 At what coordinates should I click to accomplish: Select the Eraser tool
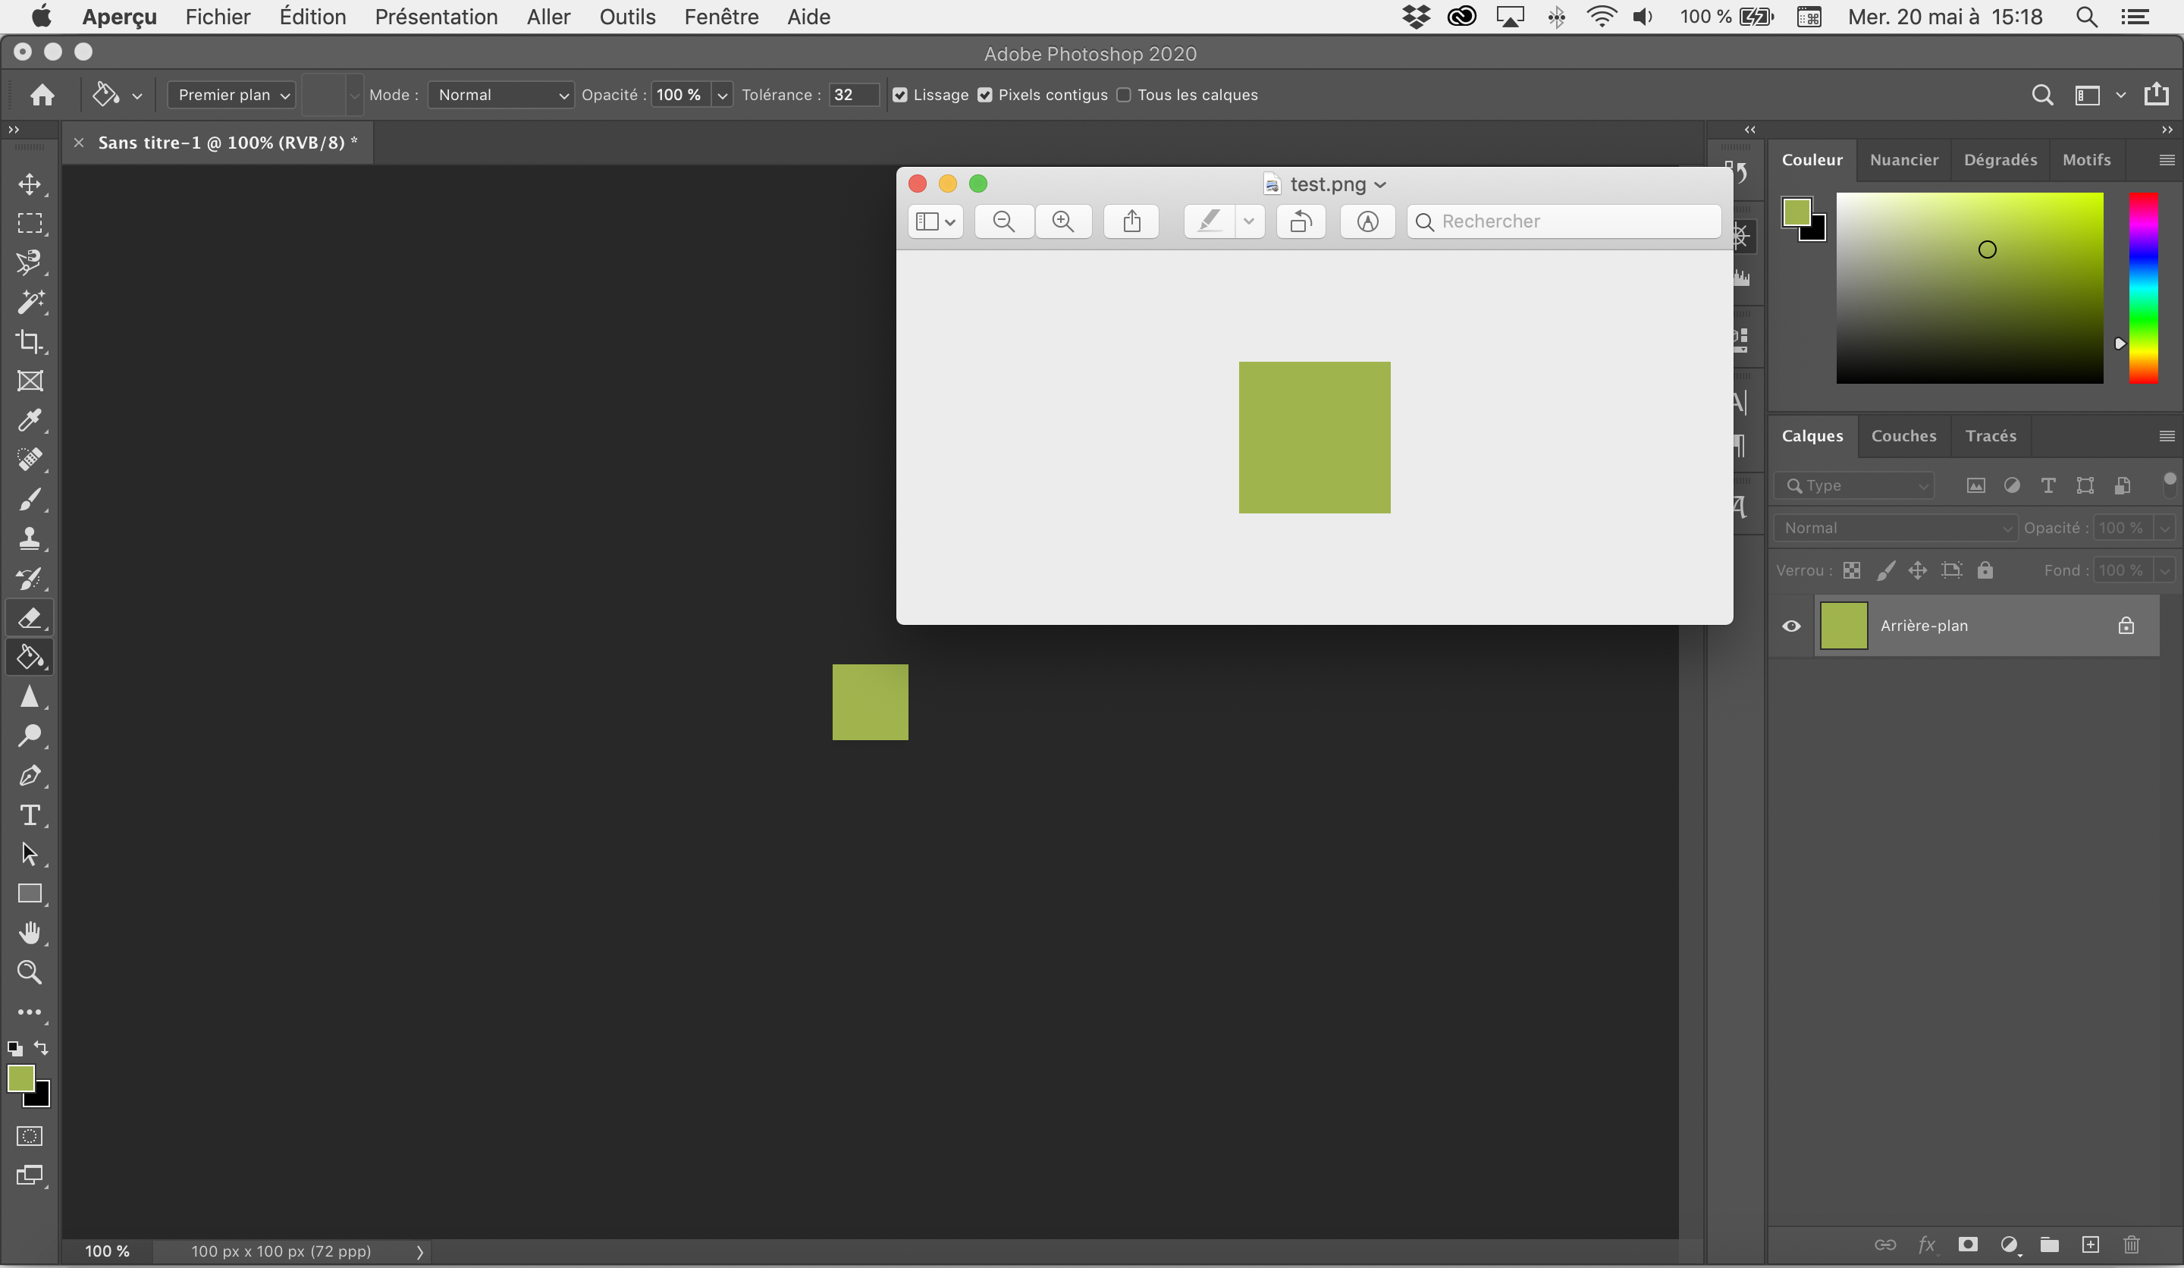[x=31, y=617]
